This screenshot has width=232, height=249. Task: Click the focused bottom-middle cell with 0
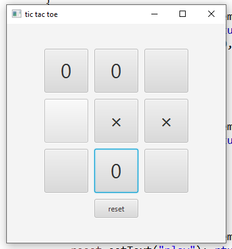click(116, 171)
